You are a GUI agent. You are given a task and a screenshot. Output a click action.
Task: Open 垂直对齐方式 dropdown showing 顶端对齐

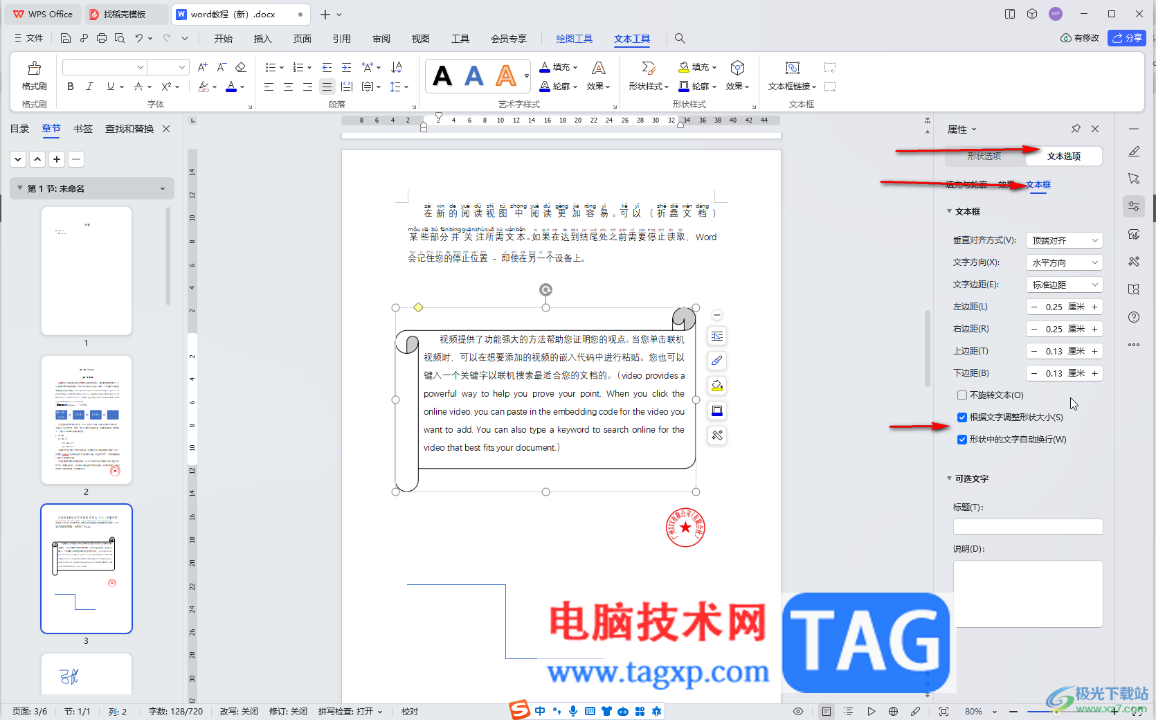tap(1064, 240)
